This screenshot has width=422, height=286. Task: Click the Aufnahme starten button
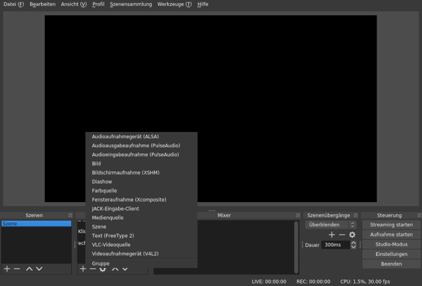[x=391, y=235]
